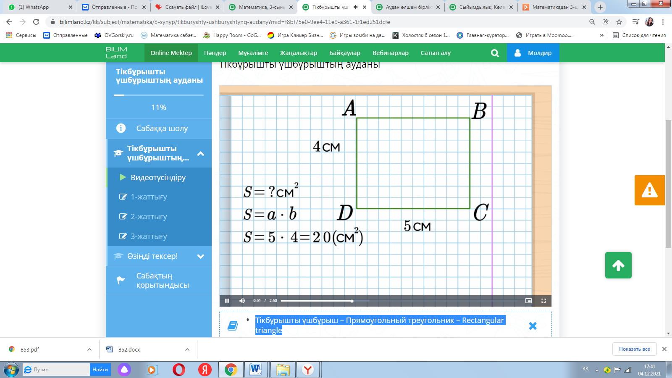The image size is (672, 378).
Task: Open the OVGorskiy.ru bookmark
Action: [114, 35]
